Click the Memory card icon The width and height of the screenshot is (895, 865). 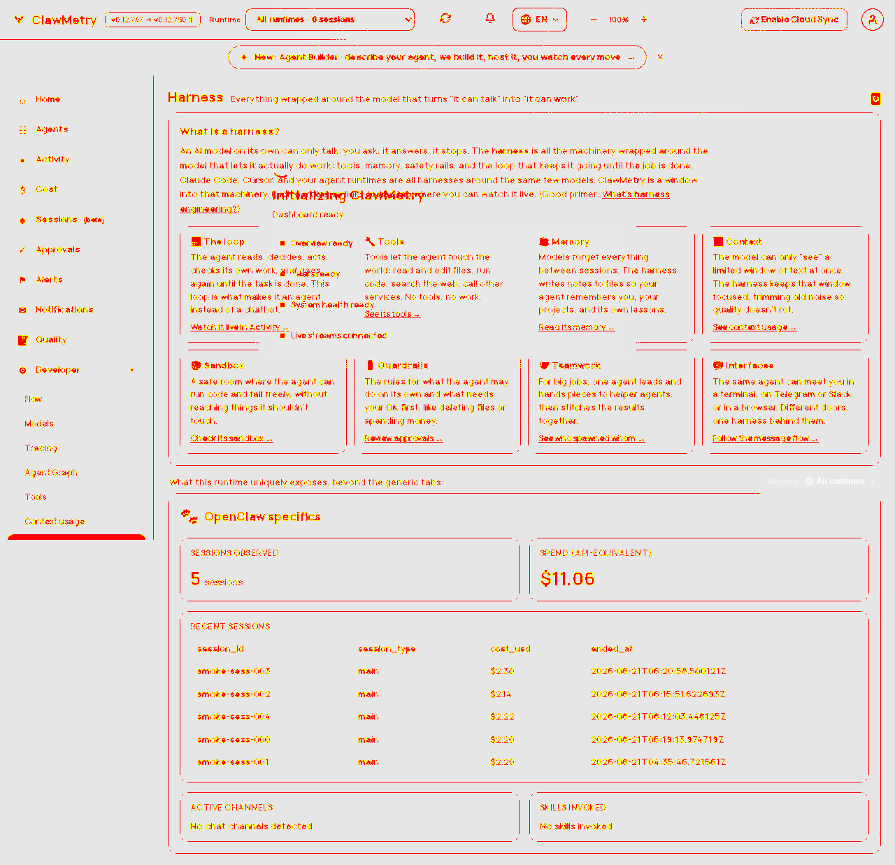[544, 242]
